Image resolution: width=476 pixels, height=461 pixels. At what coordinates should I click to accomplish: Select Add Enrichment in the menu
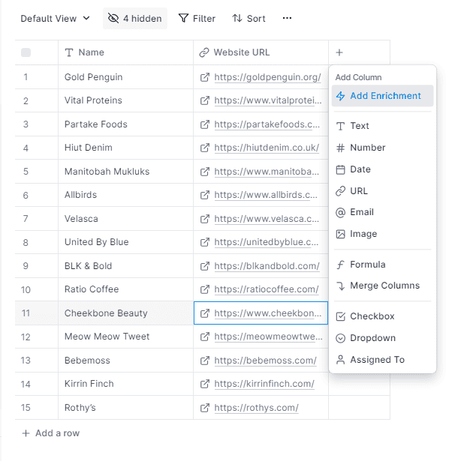click(382, 96)
